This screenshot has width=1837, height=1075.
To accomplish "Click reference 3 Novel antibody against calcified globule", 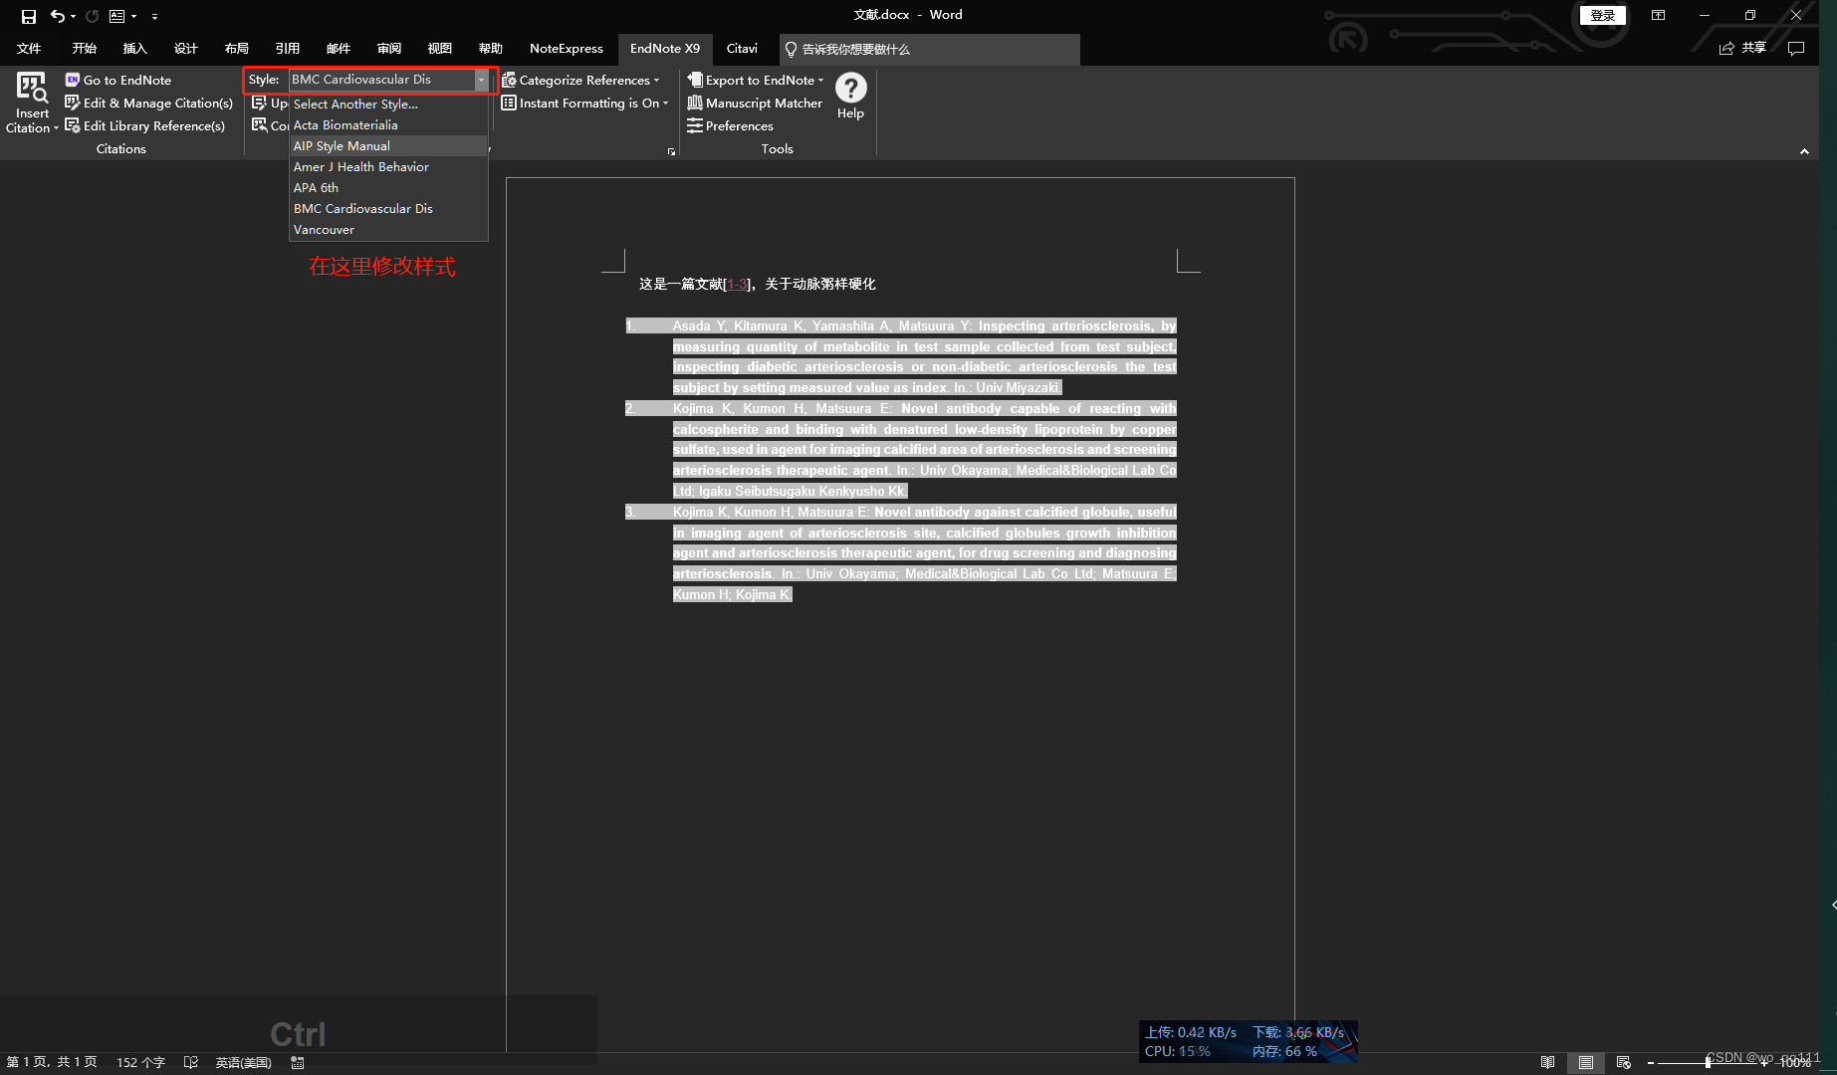I will [901, 553].
